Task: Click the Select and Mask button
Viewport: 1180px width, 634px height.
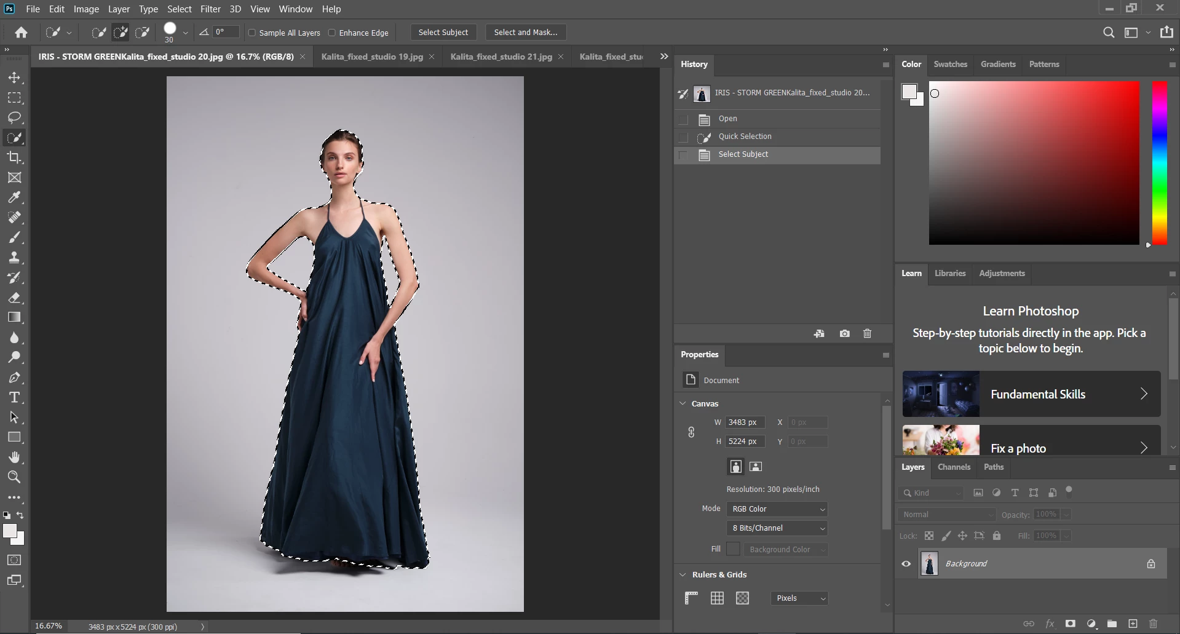Action: pos(526,33)
